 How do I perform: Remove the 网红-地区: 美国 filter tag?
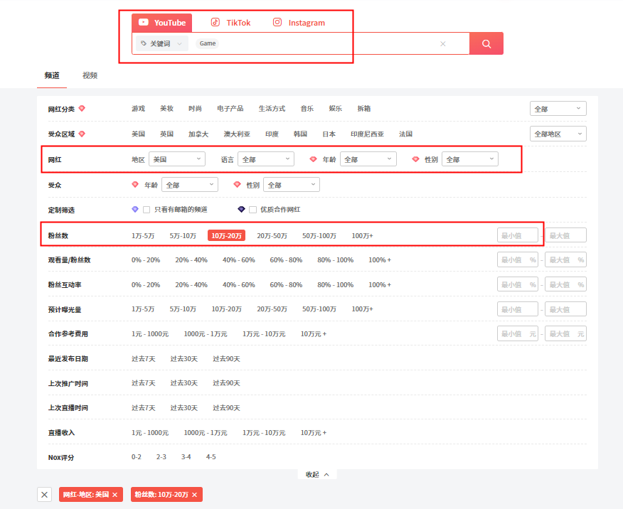coord(115,494)
